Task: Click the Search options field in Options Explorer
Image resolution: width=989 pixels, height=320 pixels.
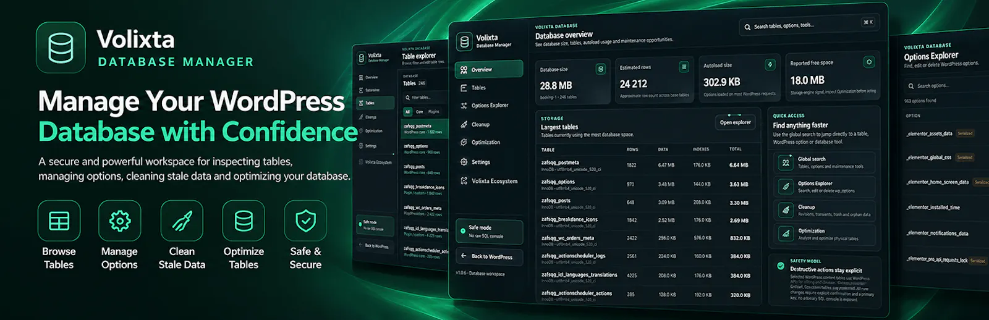Action: click(946, 86)
